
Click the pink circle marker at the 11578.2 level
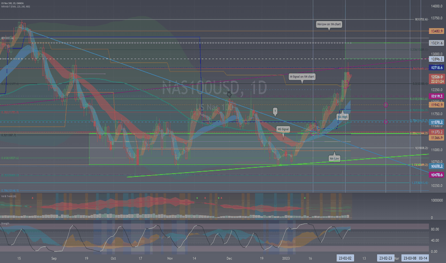click(386, 122)
